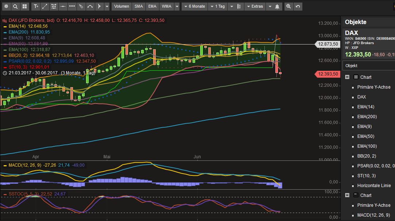Select EMA(50) in the Objekte list
Screen dimensions: 395x221
366,136
